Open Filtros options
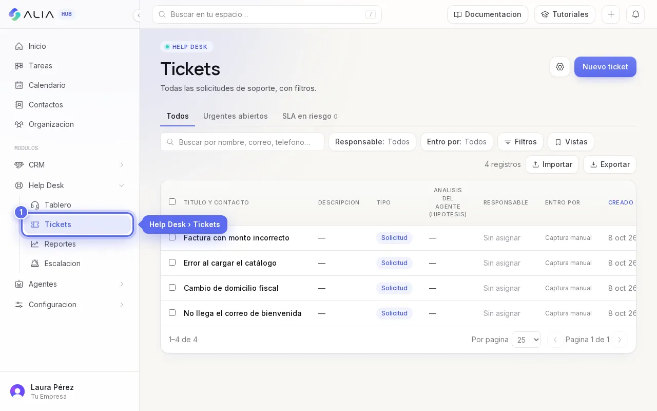This screenshot has width=657, height=411. point(520,142)
